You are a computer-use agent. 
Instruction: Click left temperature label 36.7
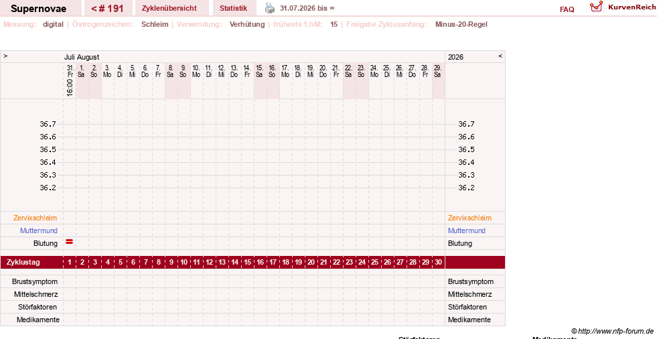(x=48, y=124)
